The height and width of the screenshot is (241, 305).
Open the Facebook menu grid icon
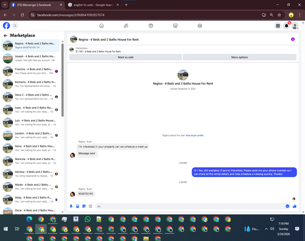click(278, 26)
